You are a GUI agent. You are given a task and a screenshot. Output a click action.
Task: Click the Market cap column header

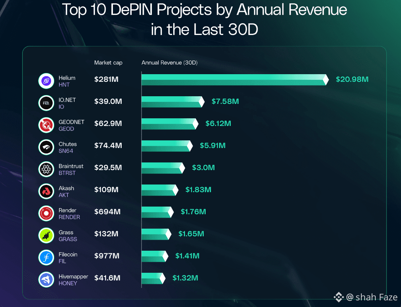pyautogui.click(x=108, y=63)
